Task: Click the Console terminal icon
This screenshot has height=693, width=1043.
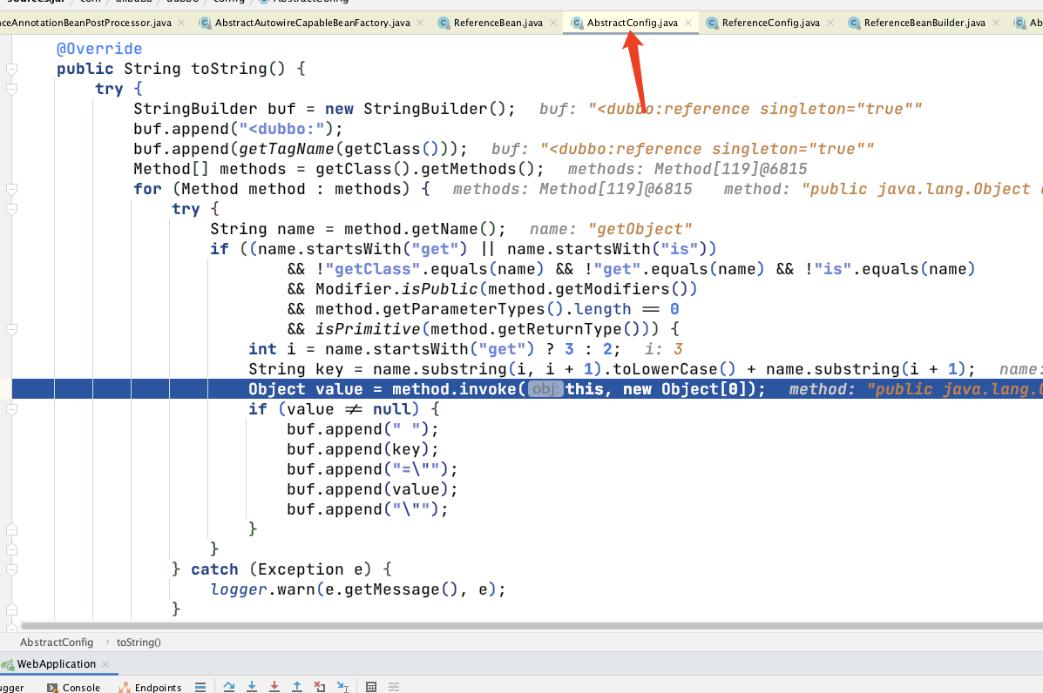Action: click(52, 688)
